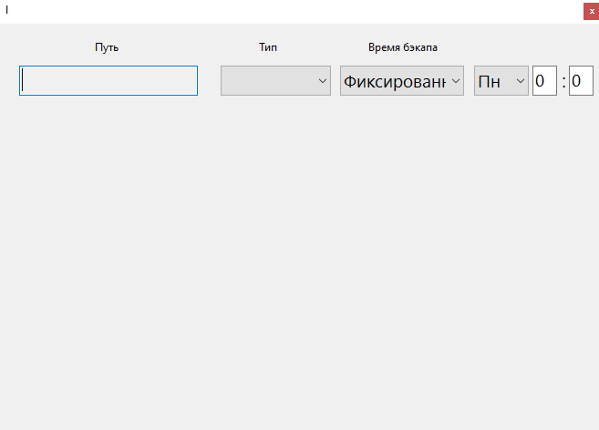
Task: Click the window title text at top-left
Action: tap(7, 9)
